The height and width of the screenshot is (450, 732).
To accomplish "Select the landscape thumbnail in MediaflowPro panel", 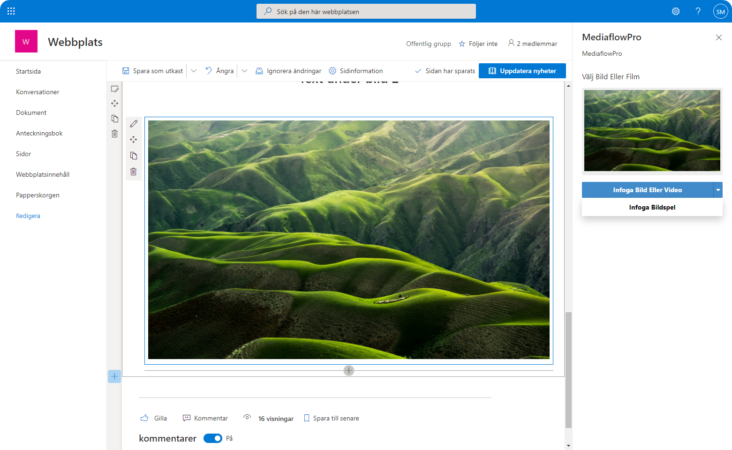I will pos(652,130).
